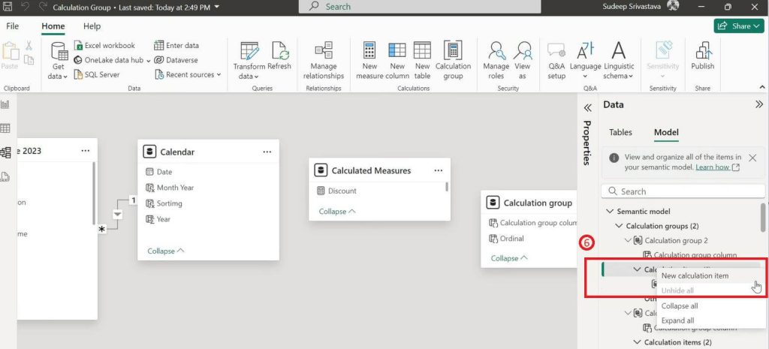Collapse the Calendar table card

(x=166, y=251)
